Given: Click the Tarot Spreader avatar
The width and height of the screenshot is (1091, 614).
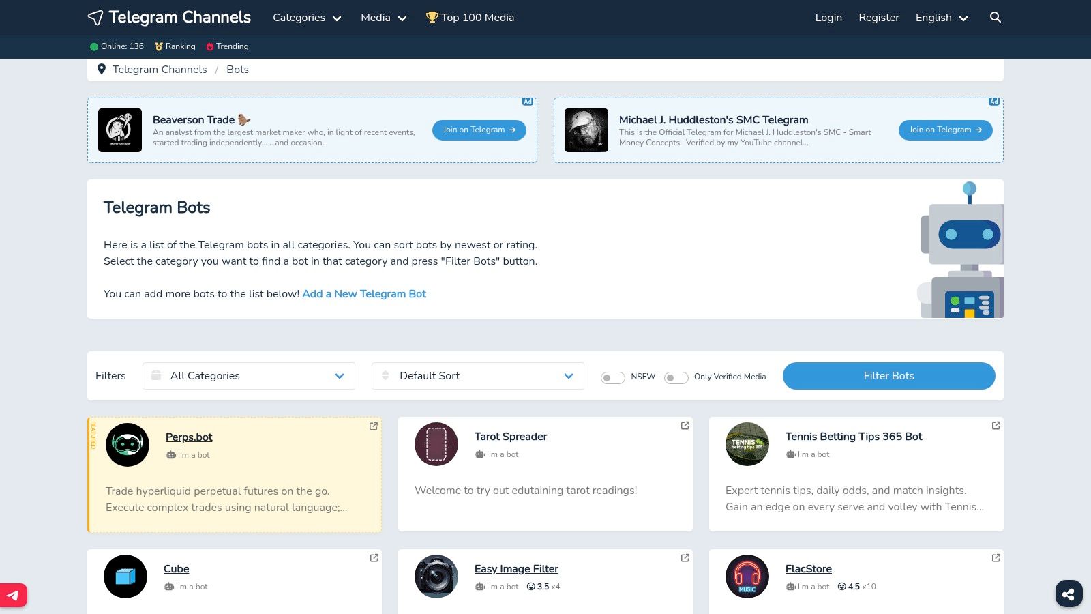Looking at the screenshot, I should (x=436, y=444).
